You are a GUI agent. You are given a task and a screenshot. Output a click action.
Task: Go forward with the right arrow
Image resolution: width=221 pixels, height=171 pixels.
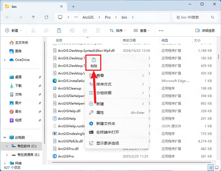[21, 17]
